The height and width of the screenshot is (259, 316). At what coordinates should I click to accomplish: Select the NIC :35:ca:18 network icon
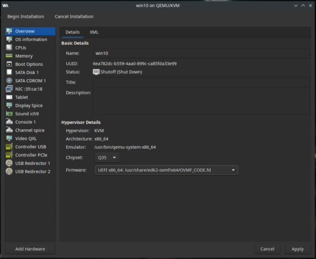(9, 89)
